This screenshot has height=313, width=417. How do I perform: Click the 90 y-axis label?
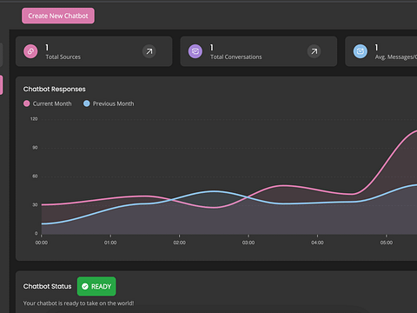[x=35, y=148]
